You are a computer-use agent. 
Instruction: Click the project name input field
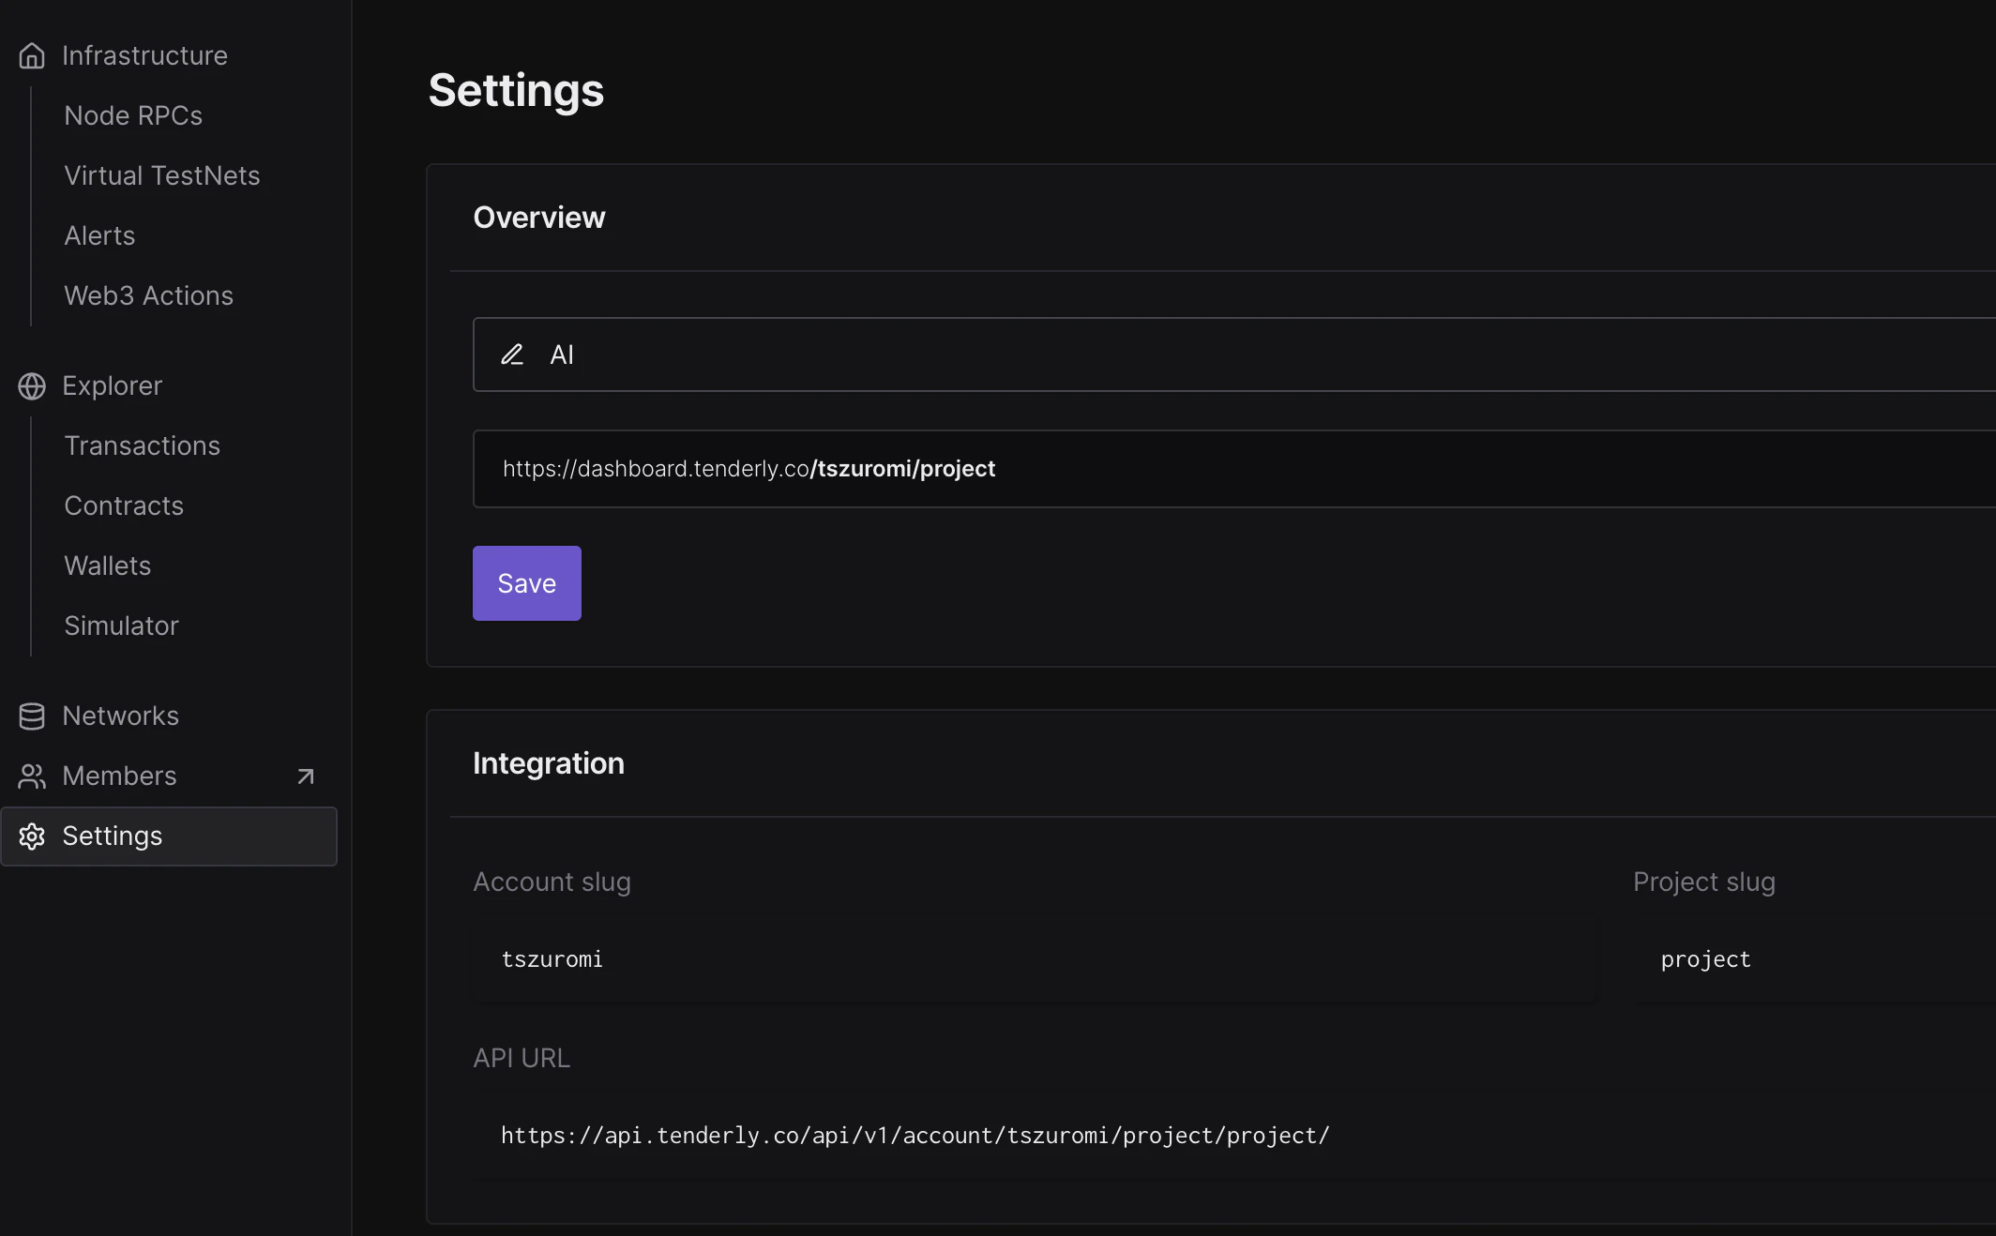(1219, 354)
